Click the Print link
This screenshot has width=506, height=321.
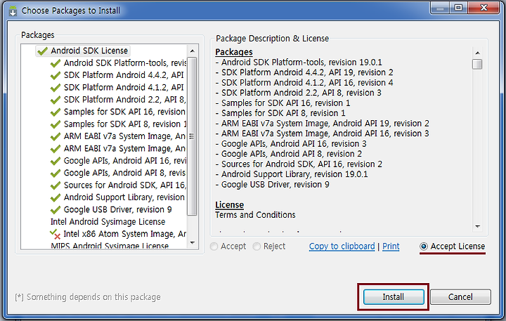point(391,247)
